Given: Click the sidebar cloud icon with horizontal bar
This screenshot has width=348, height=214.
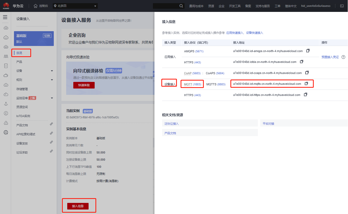Looking at the screenshot, I should coord(6,28).
